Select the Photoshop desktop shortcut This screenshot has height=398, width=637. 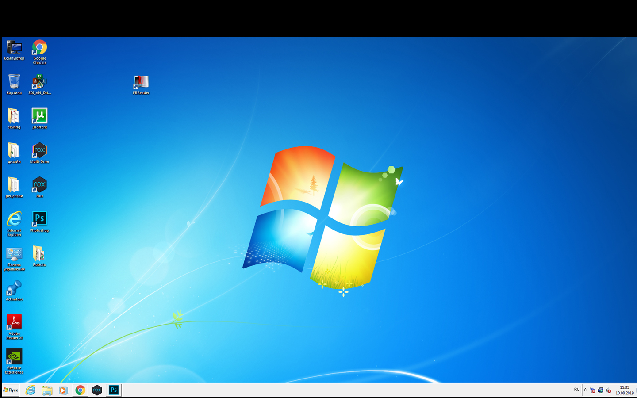click(x=39, y=222)
